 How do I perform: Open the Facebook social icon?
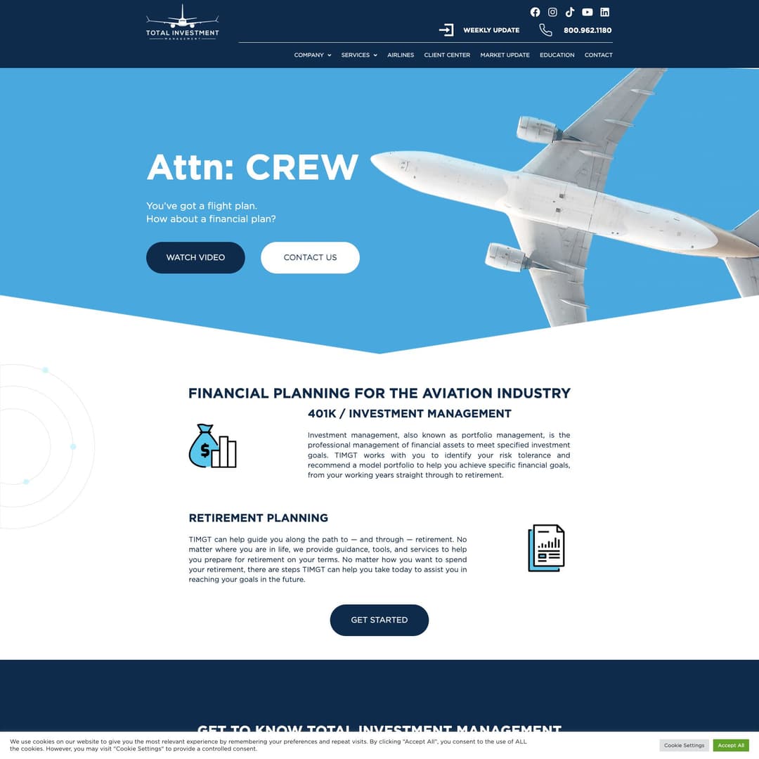point(535,12)
